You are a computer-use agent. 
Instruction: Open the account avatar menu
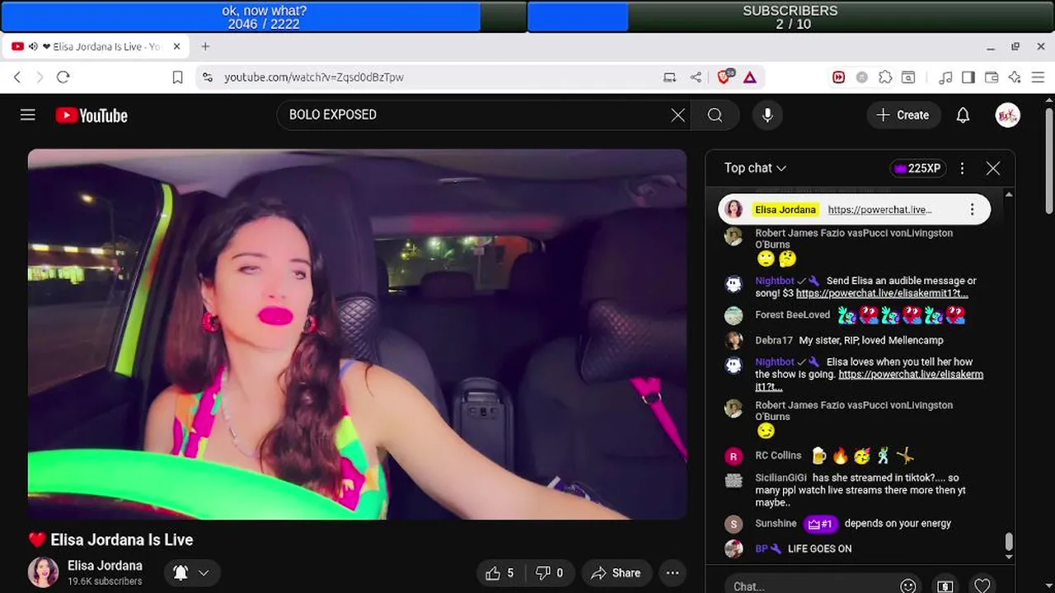click(x=1007, y=115)
